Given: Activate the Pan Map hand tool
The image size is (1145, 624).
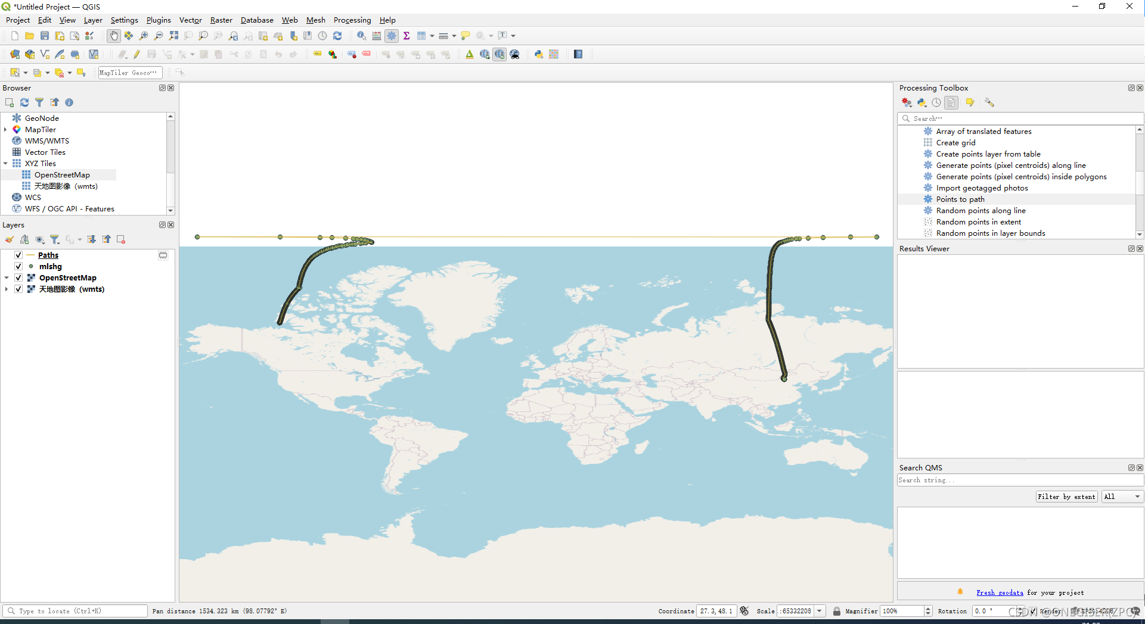Looking at the screenshot, I should coord(114,36).
